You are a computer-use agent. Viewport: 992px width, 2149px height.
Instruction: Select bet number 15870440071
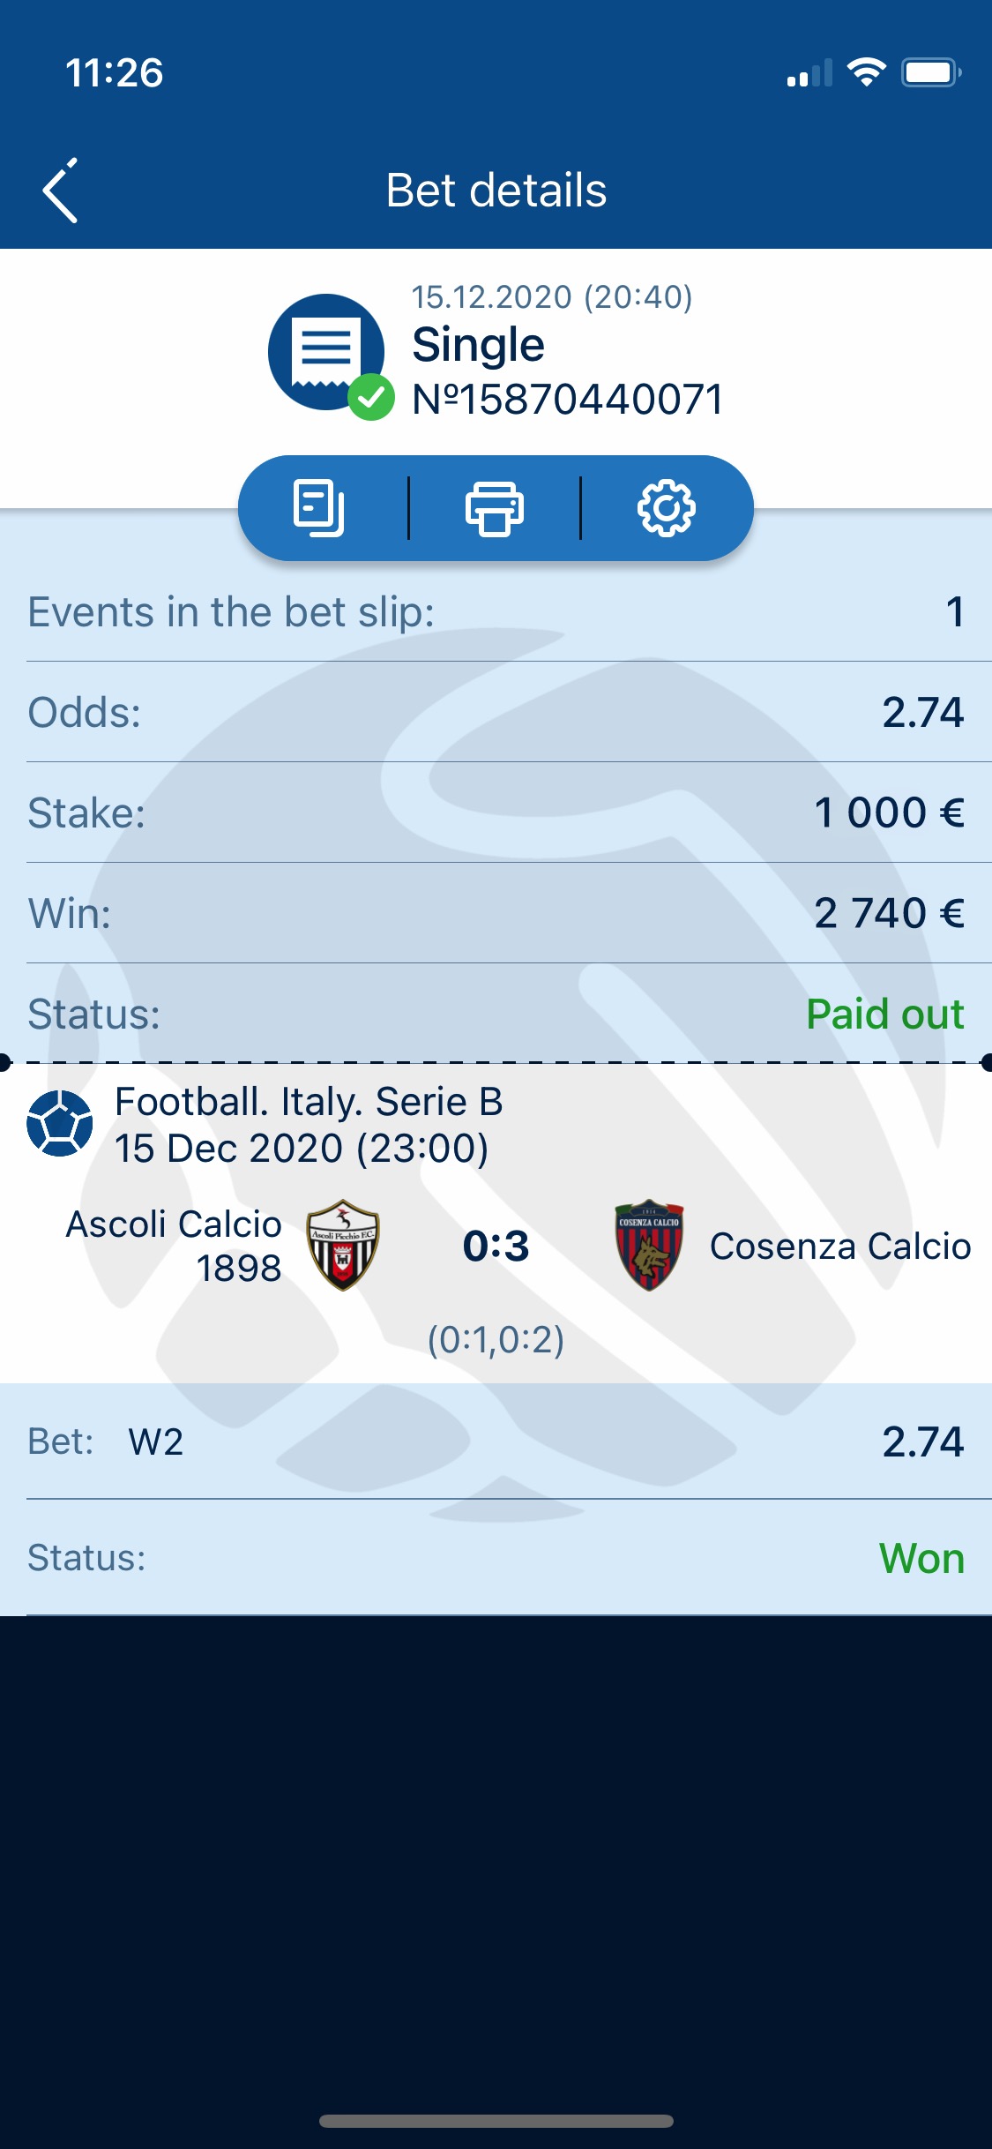pyautogui.click(x=568, y=399)
